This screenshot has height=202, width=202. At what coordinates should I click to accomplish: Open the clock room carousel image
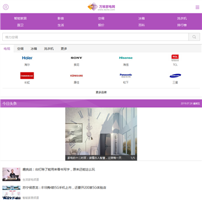click(x=101, y=134)
